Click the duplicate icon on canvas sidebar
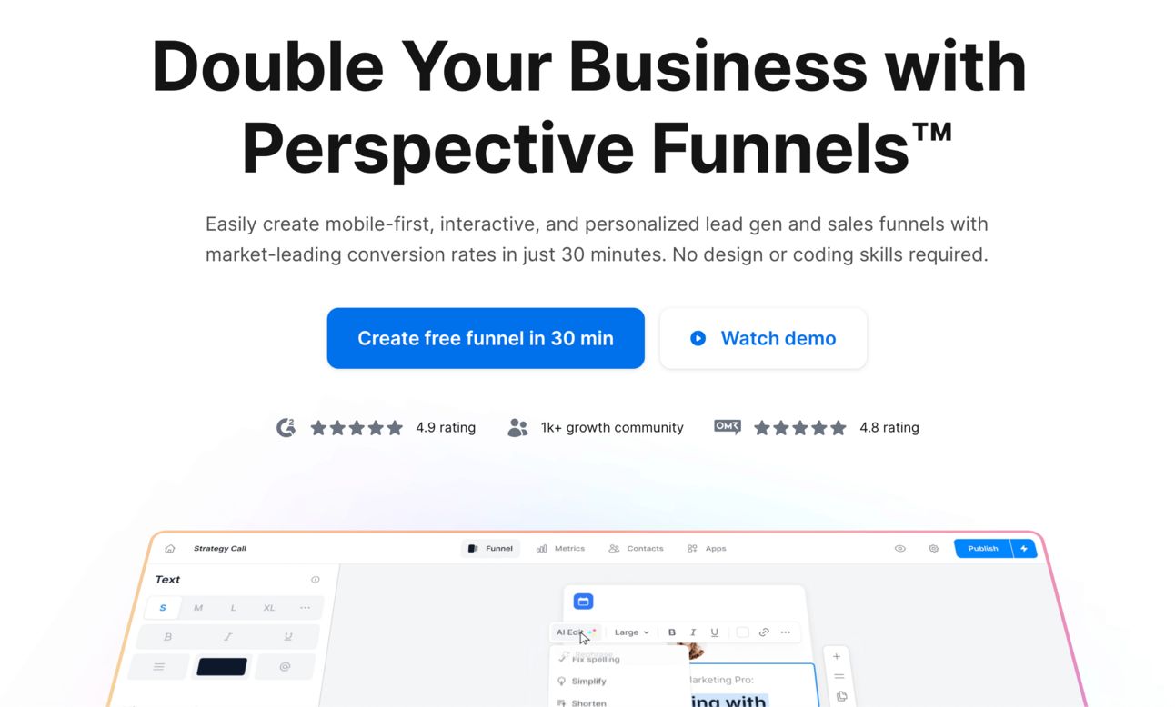 pos(841,696)
